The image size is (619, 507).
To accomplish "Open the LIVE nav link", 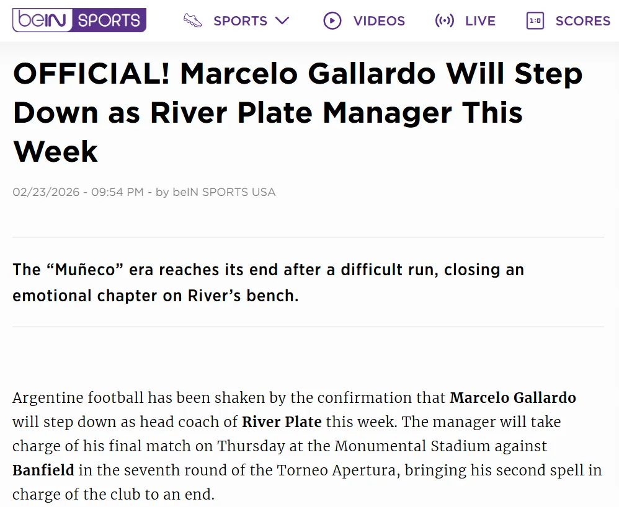I will click(480, 21).
